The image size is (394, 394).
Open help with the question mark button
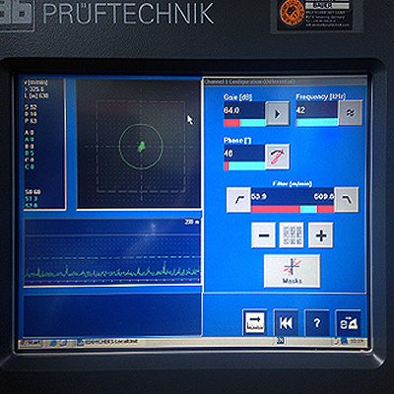[x=317, y=323]
